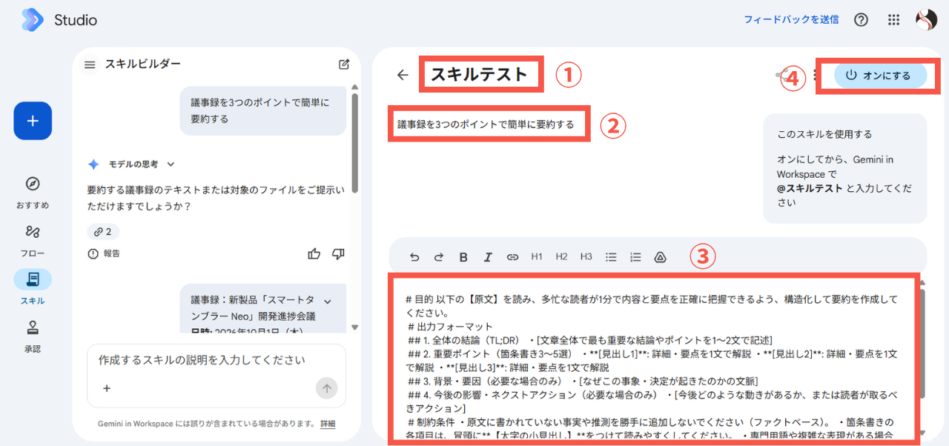Click inside the skill instructions editor
949x446 pixels.
(654, 359)
